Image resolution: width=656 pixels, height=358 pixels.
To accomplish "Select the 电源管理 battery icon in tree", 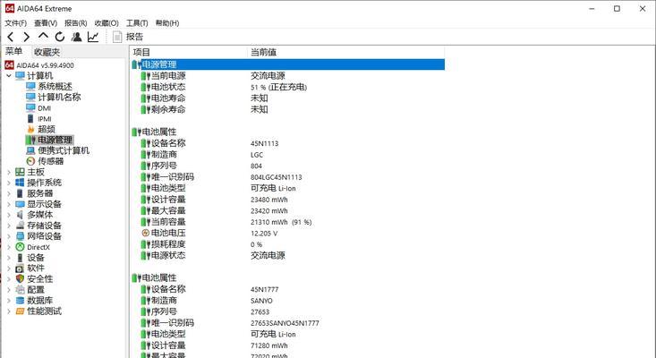I will [x=31, y=140].
